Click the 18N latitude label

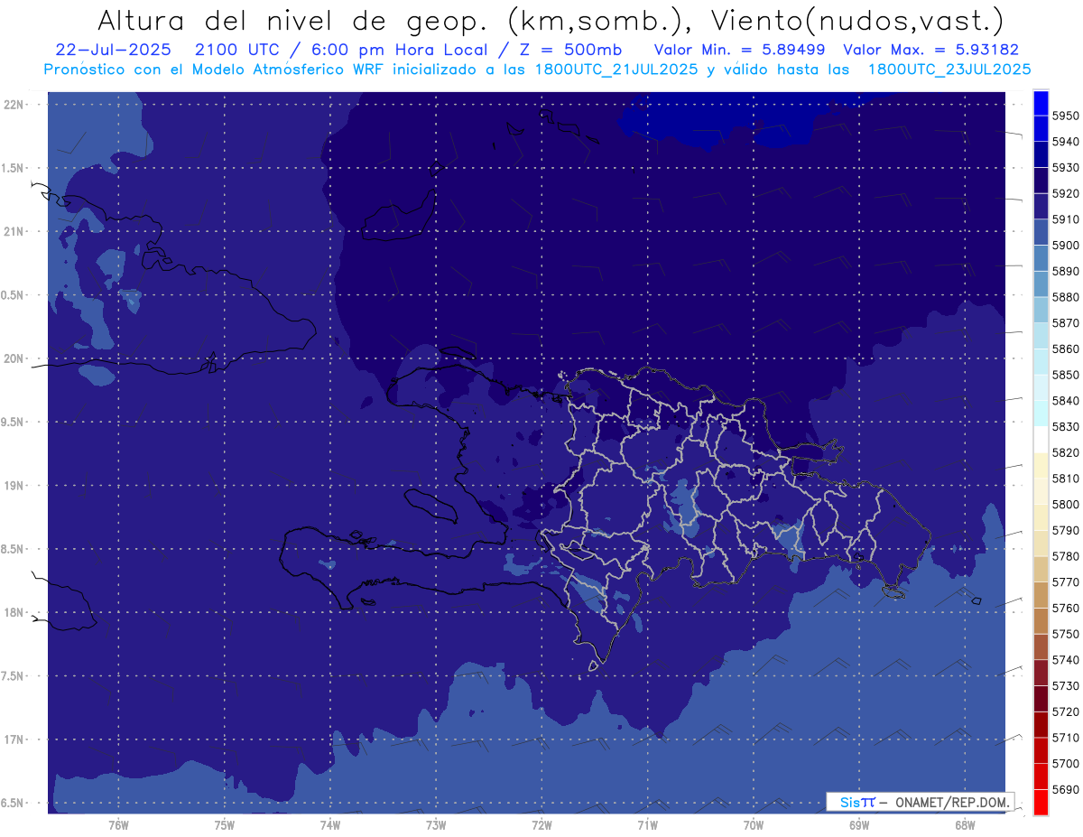point(14,612)
